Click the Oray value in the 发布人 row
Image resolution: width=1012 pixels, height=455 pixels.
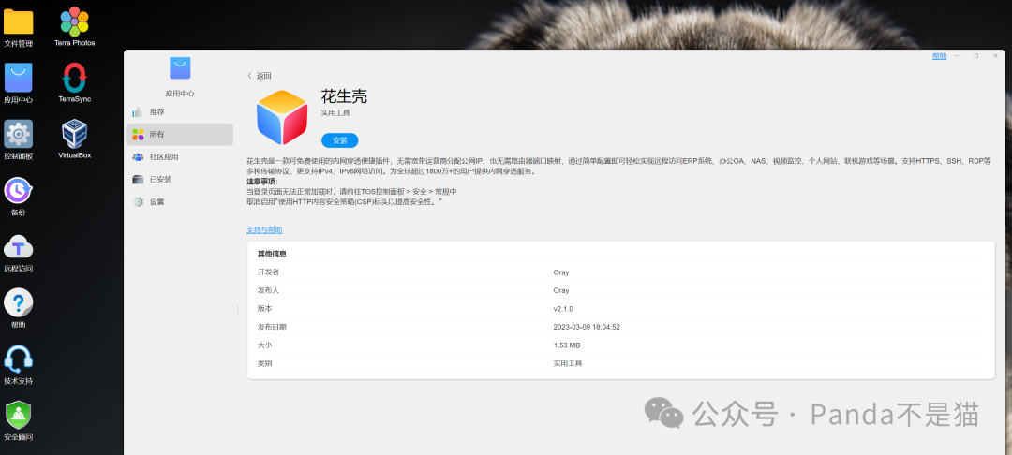(x=561, y=290)
